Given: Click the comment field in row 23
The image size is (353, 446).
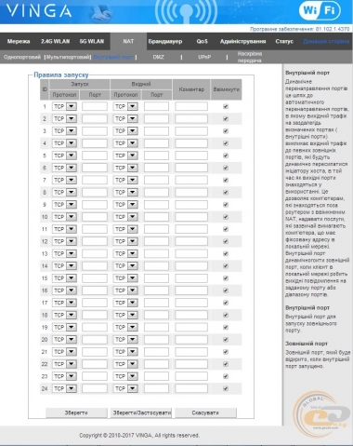Looking at the screenshot, I should [191, 376].
